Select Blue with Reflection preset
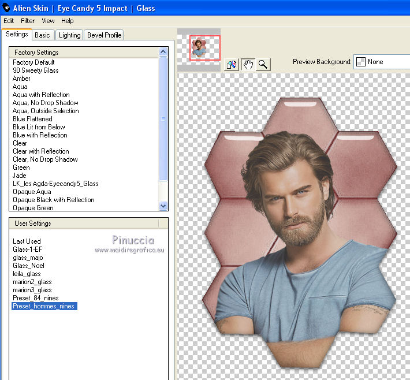Viewport: 410px width, 380px height. click(40, 135)
